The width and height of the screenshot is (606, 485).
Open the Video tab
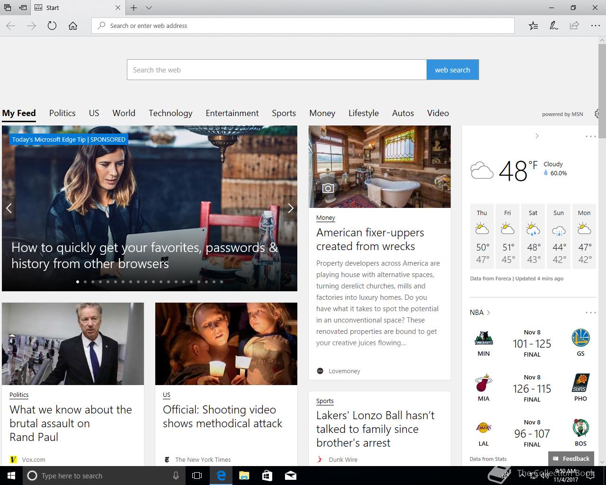click(x=438, y=113)
